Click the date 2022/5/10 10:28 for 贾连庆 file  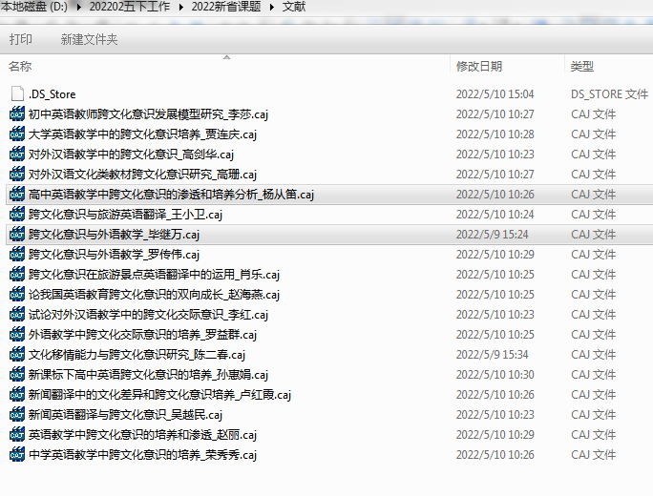(x=495, y=134)
